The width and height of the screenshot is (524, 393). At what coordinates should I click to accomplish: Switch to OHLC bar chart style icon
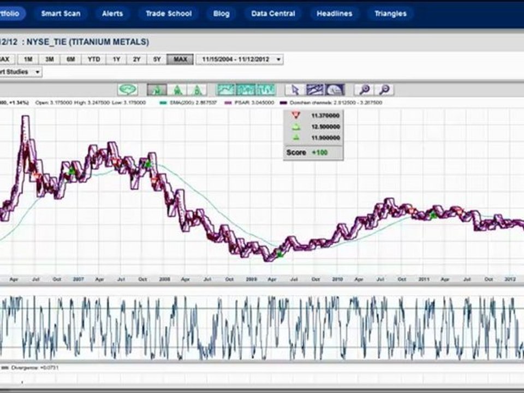point(266,90)
